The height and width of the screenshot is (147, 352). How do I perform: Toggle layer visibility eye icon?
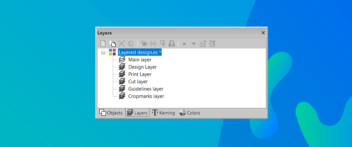pyautogui.click(x=143, y=43)
